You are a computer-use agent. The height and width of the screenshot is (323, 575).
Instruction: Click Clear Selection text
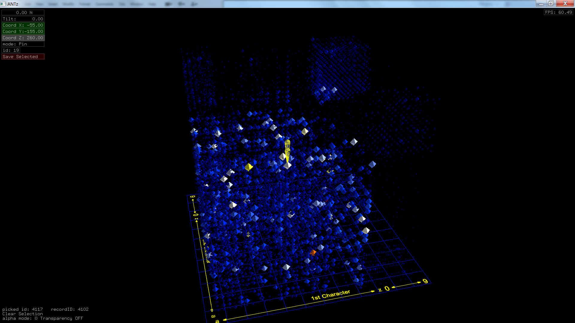tap(22, 314)
